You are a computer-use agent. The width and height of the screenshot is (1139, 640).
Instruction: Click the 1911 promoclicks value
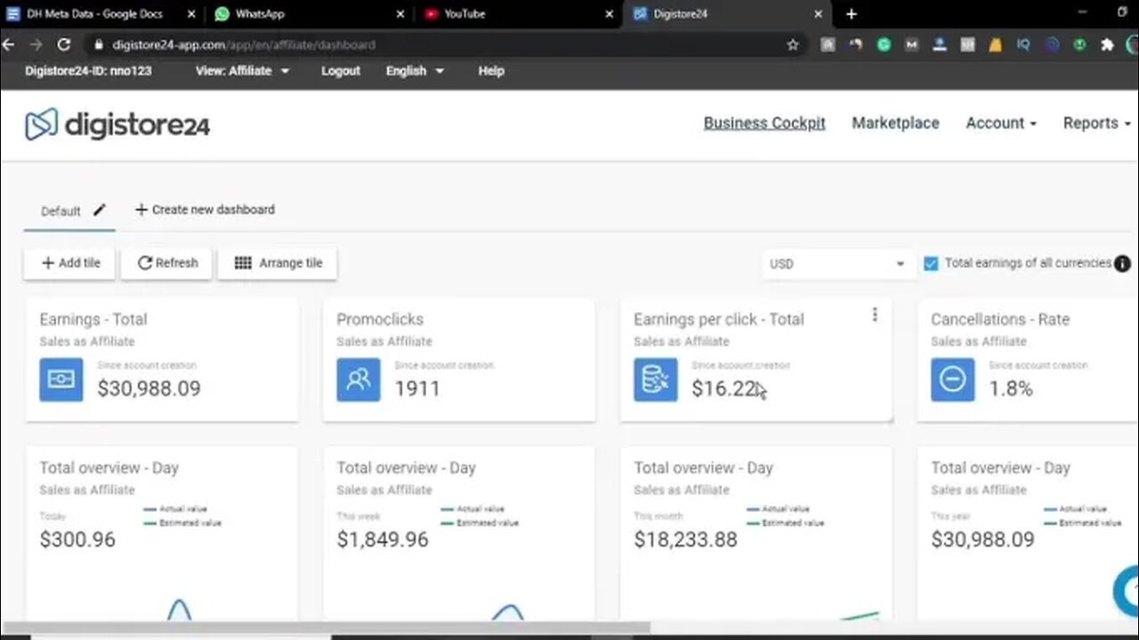[417, 388]
